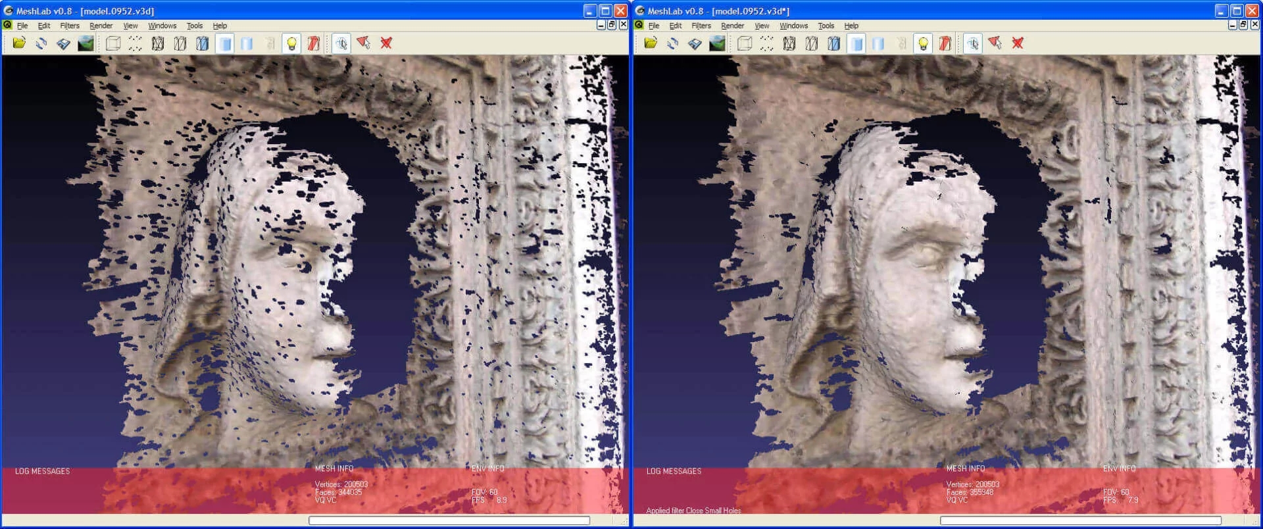Open the View menu in left window
The height and width of the screenshot is (529, 1263).
130,26
